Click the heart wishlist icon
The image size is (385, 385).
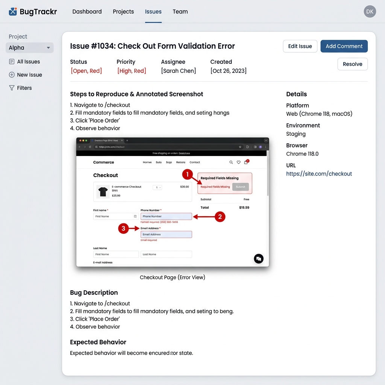pyautogui.click(x=238, y=162)
